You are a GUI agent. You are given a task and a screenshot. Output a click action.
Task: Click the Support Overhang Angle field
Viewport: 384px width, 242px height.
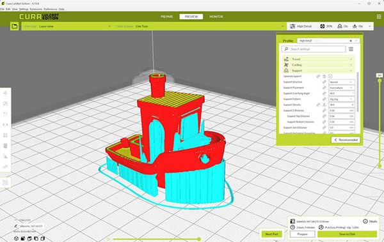tap(341, 93)
